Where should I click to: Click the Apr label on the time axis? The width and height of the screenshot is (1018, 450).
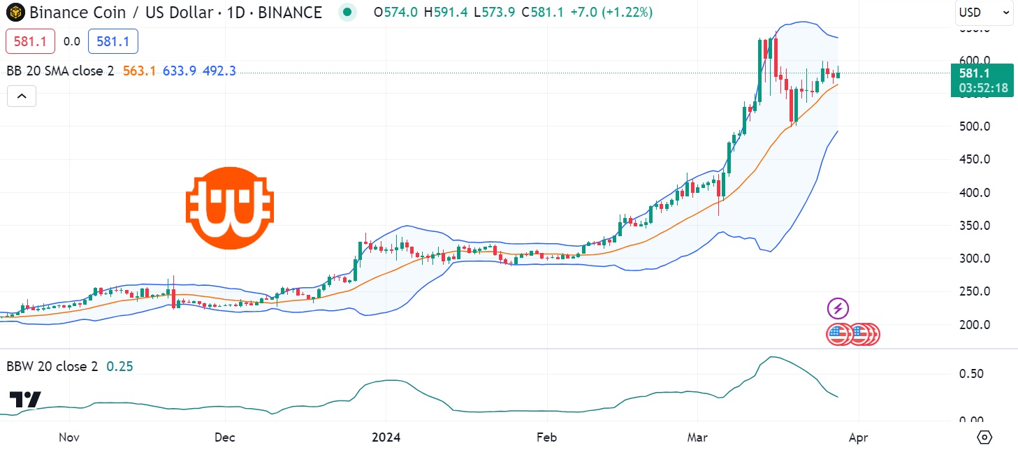coord(858,437)
